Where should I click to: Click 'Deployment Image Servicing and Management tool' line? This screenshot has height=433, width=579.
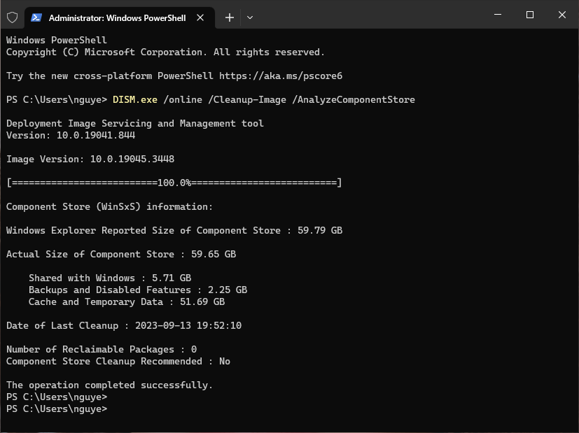(x=135, y=123)
